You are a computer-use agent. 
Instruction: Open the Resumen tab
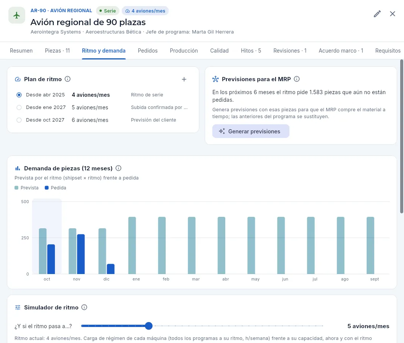coord(21,51)
